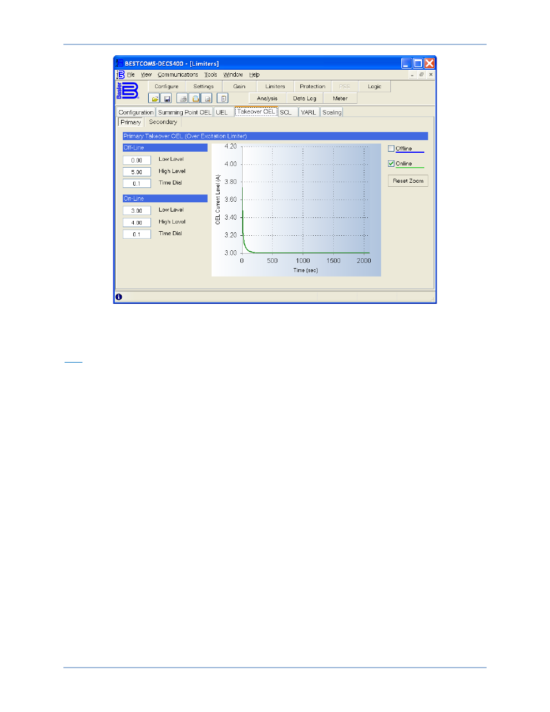
Task: Click the Off-Line Time Dial field
Action: click(137, 183)
